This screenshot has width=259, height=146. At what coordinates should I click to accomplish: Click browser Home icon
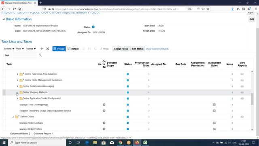pos(20,9)
